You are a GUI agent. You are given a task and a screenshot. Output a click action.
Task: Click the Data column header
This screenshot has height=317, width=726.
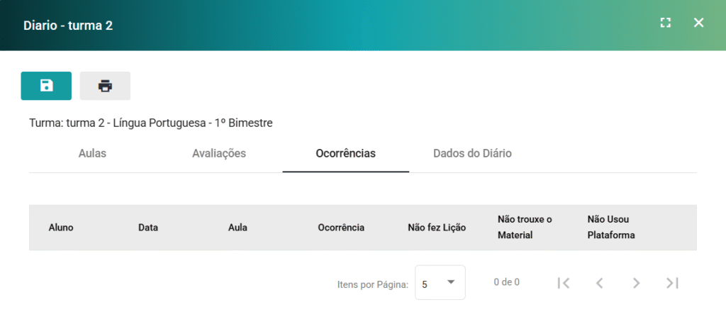(x=148, y=228)
